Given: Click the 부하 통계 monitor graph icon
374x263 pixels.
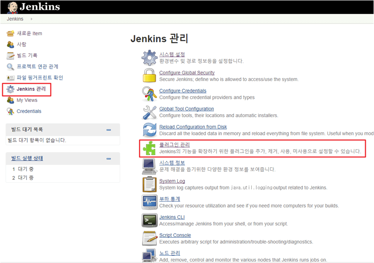Looking at the screenshot, I should coord(149,202).
